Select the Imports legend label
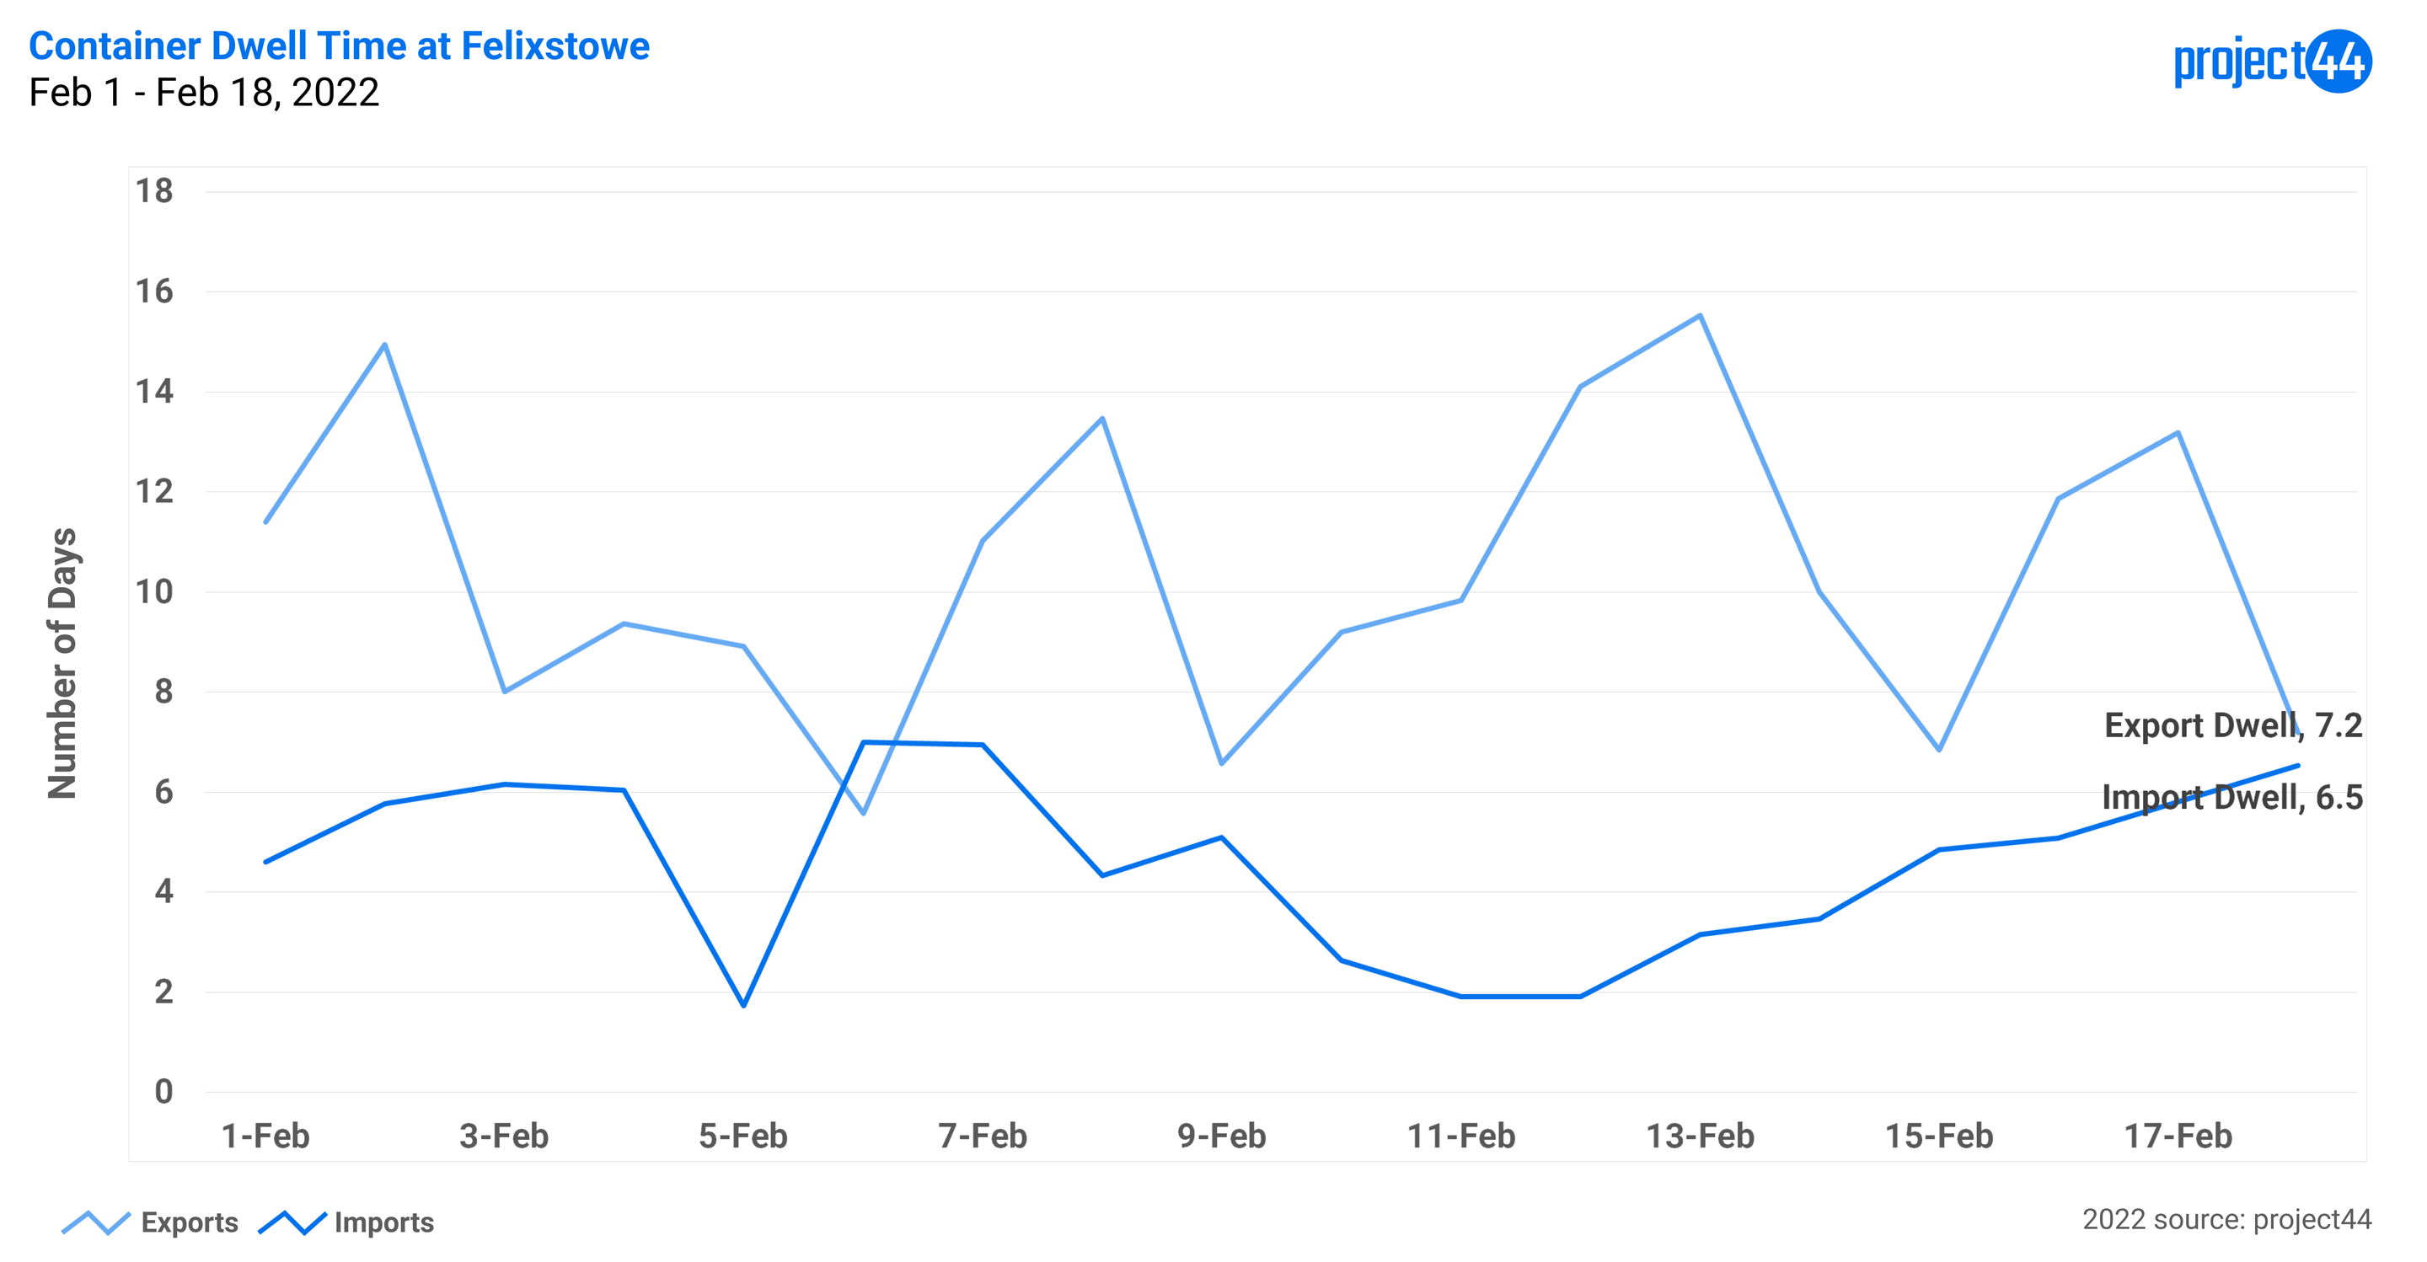The height and width of the screenshot is (1262, 2427). (384, 1222)
